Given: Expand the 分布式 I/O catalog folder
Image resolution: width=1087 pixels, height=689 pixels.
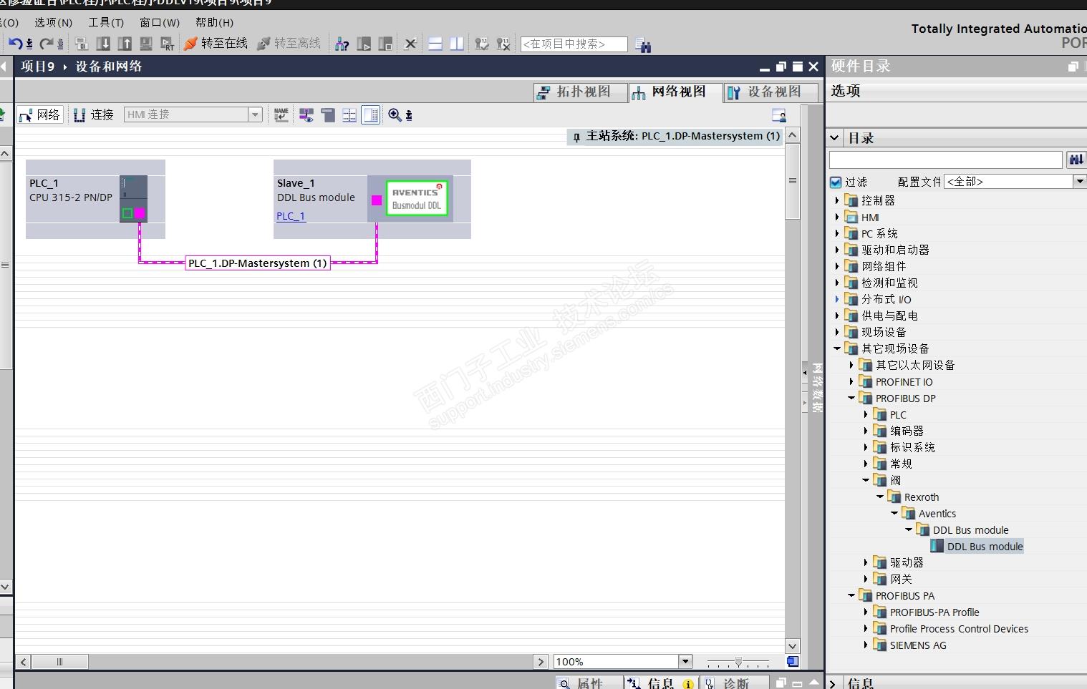Looking at the screenshot, I should [x=836, y=300].
